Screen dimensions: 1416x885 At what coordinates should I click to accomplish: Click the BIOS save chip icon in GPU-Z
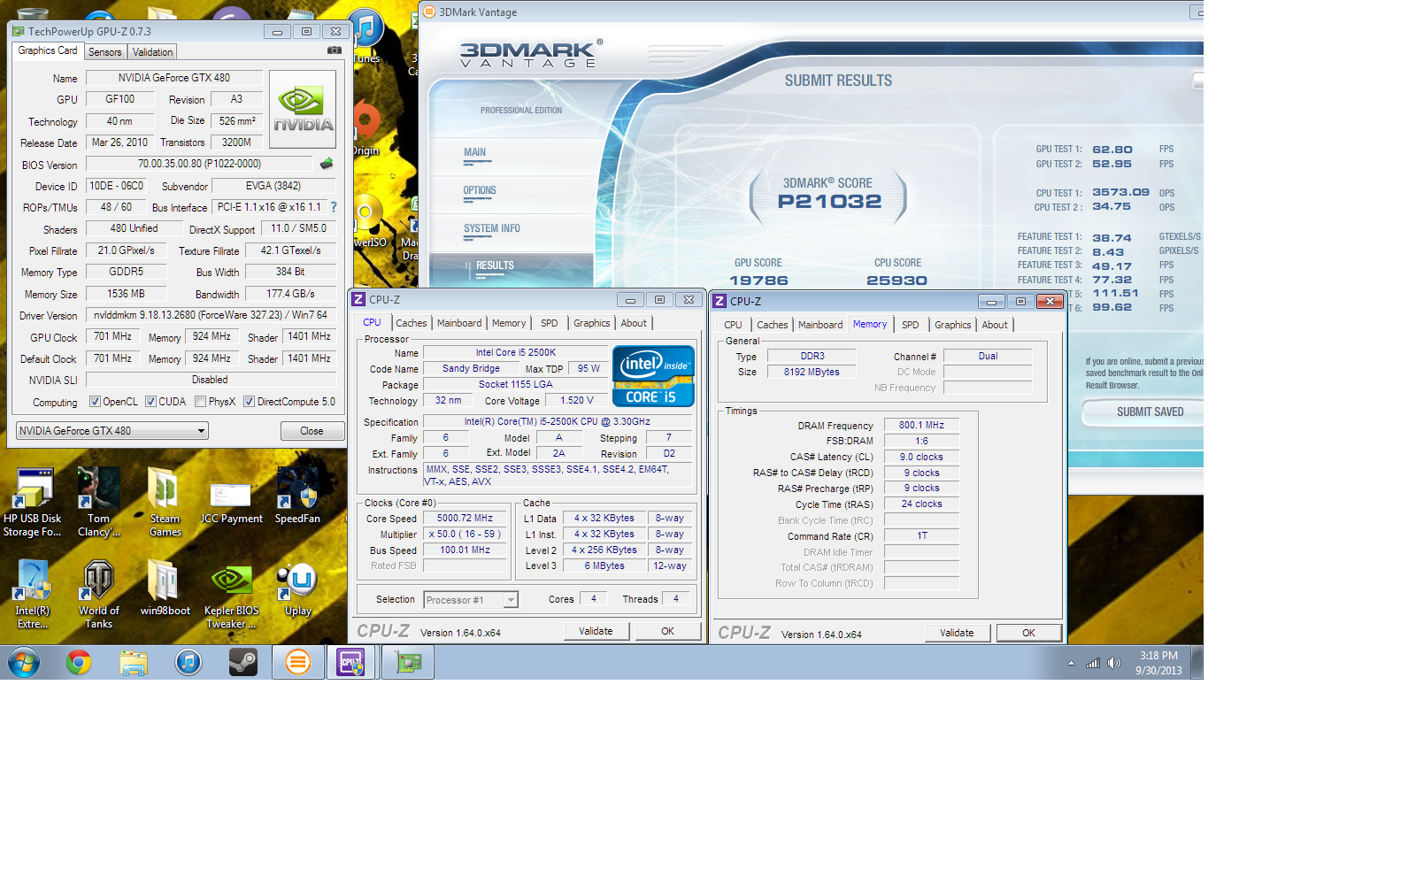coord(327,164)
